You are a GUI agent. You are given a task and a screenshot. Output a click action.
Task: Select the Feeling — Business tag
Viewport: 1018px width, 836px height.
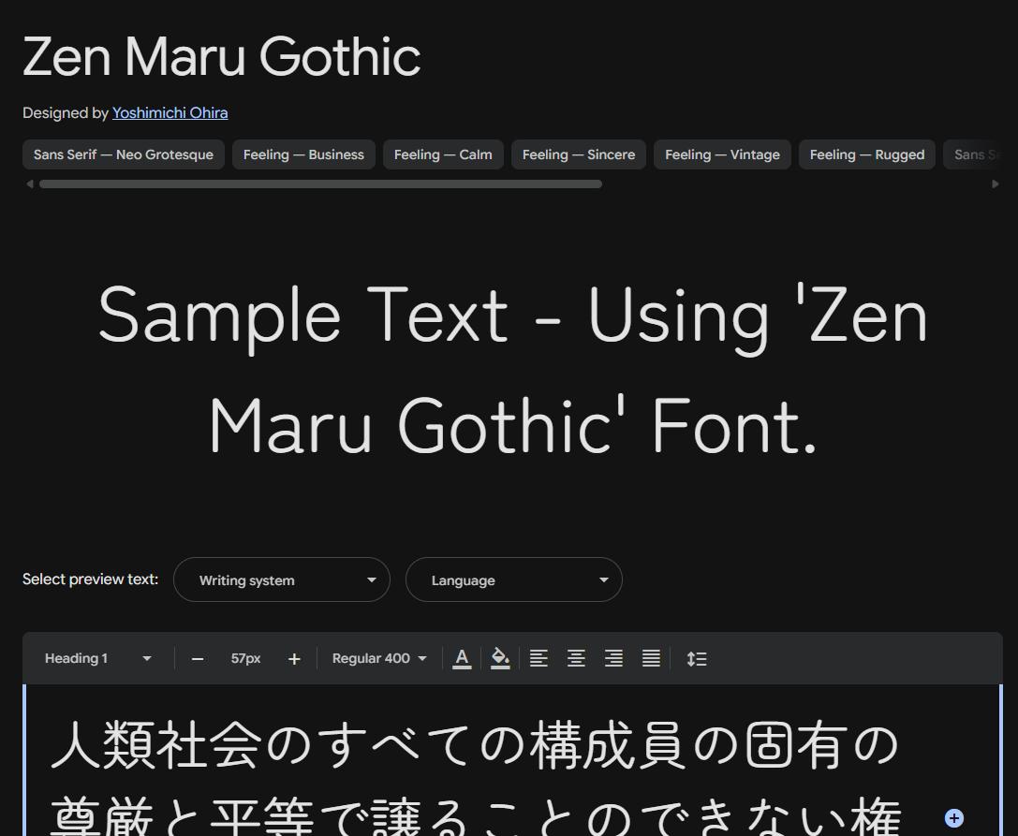pyautogui.click(x=303, y=154)
